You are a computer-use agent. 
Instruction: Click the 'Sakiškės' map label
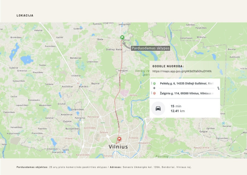(191, 25)
